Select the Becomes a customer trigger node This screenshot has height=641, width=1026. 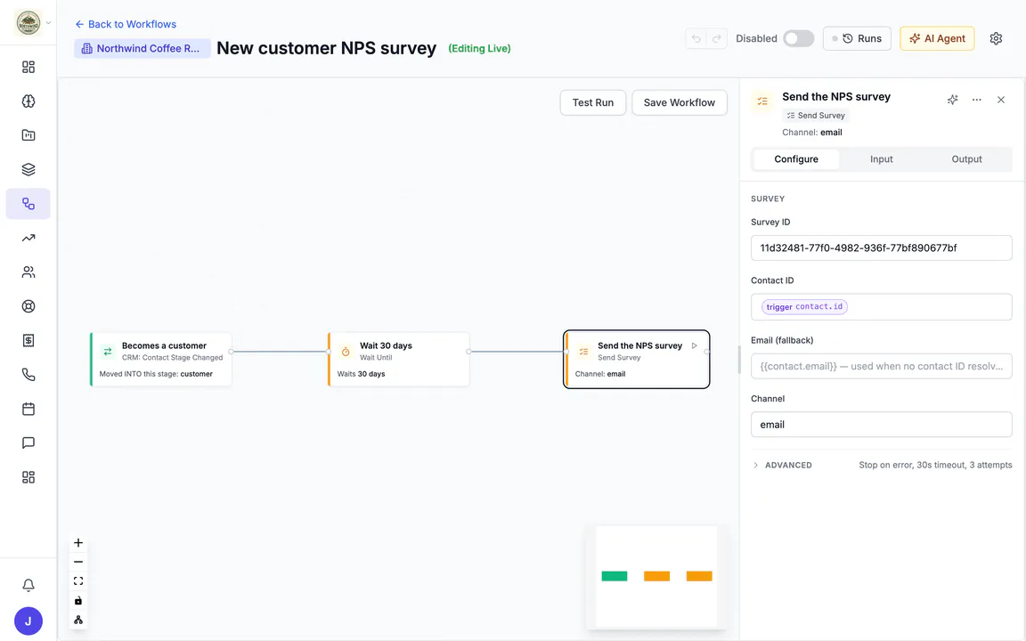[x=161, y=359]
